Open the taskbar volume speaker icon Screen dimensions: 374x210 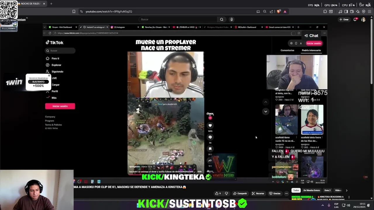click(348, 205)
